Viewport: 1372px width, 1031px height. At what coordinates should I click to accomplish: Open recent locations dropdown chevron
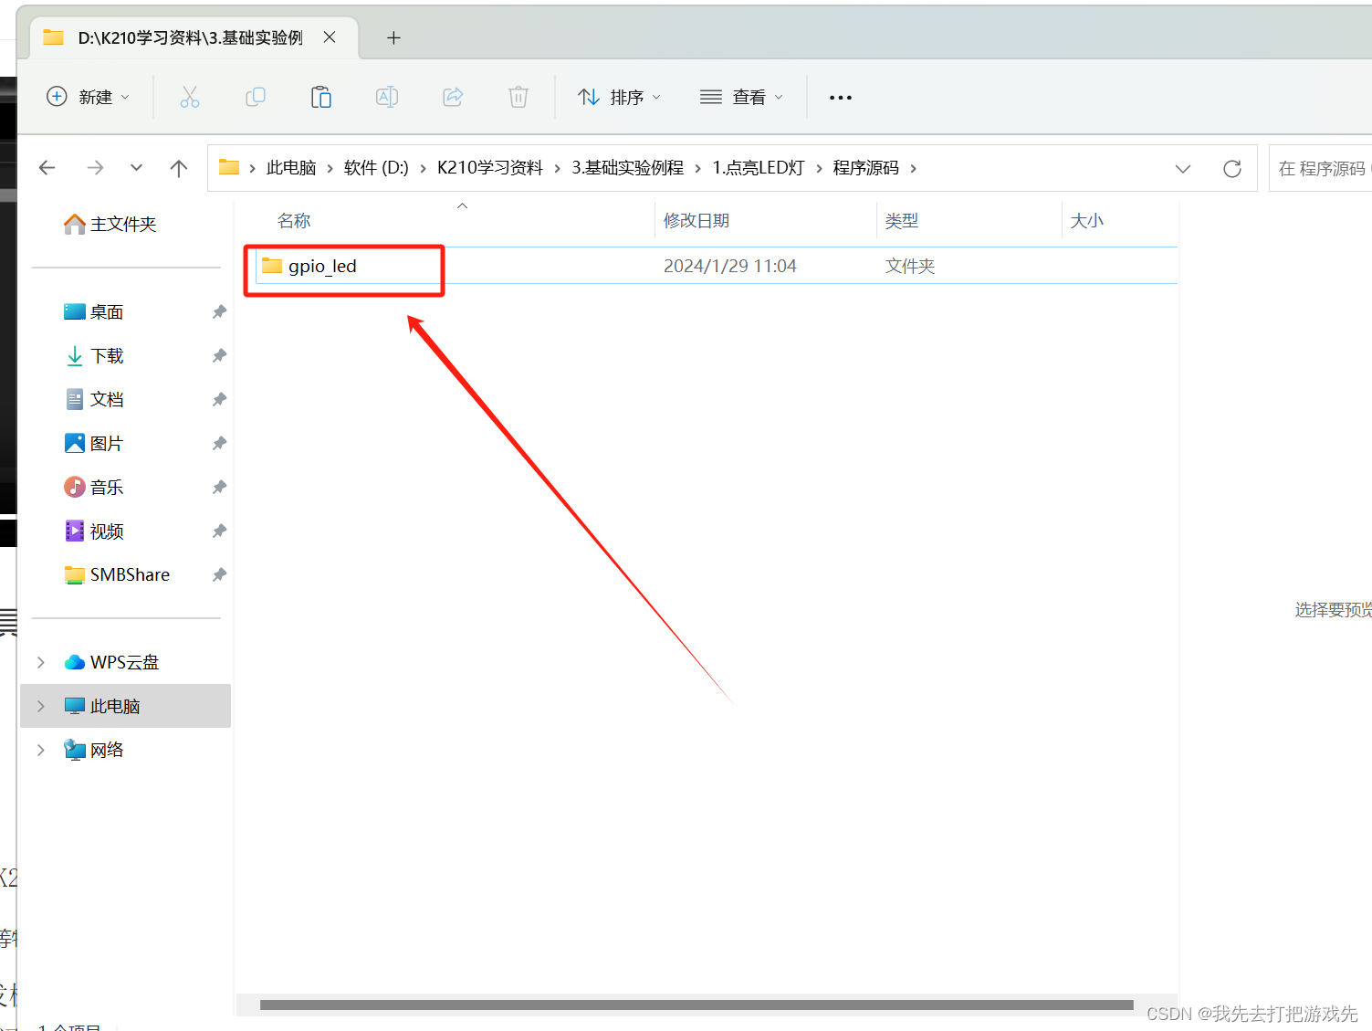coord(136,168)
